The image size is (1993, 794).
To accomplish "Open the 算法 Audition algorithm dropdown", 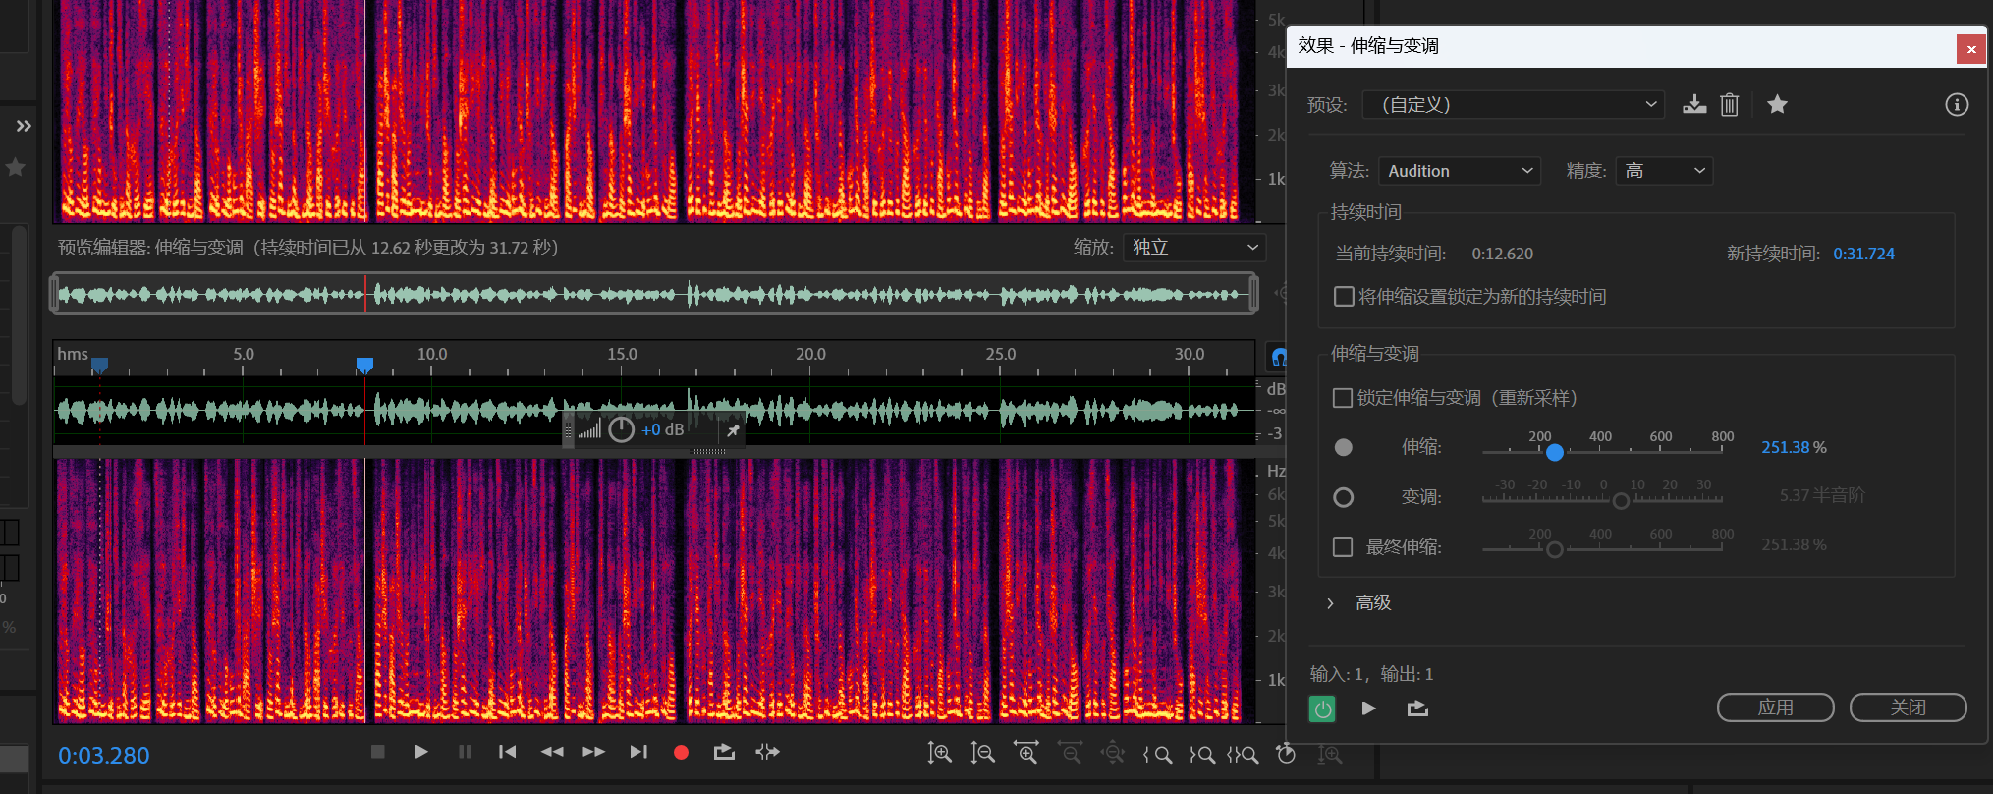I will pos(1460,171).
